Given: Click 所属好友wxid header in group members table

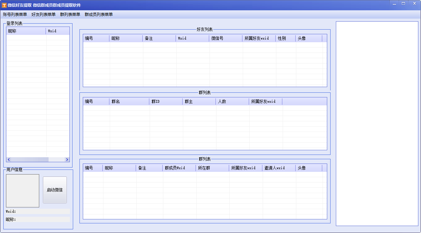Looking at the screenshot, I should [246, 168].
